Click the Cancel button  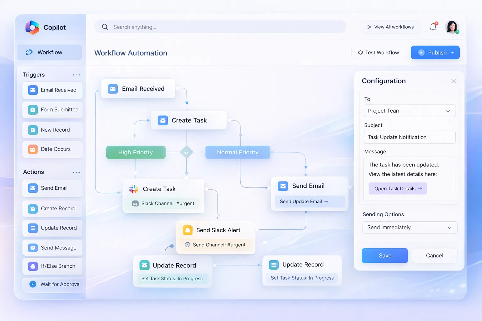(x=435, y=255)
